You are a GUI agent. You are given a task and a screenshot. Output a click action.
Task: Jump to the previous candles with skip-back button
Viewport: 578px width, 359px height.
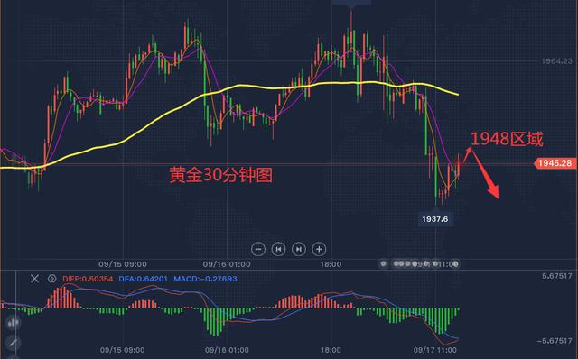click(278, 249)
